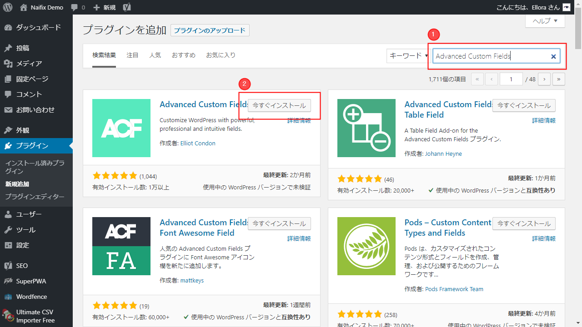This screenshot has height=327, width=582.
Task: Open the 新規 add-new menu
Action: pos(104,7)
